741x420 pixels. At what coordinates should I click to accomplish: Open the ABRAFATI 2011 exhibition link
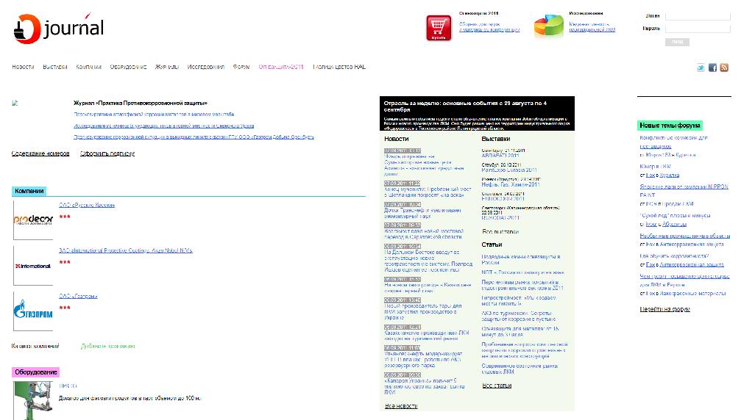(500, 156)
